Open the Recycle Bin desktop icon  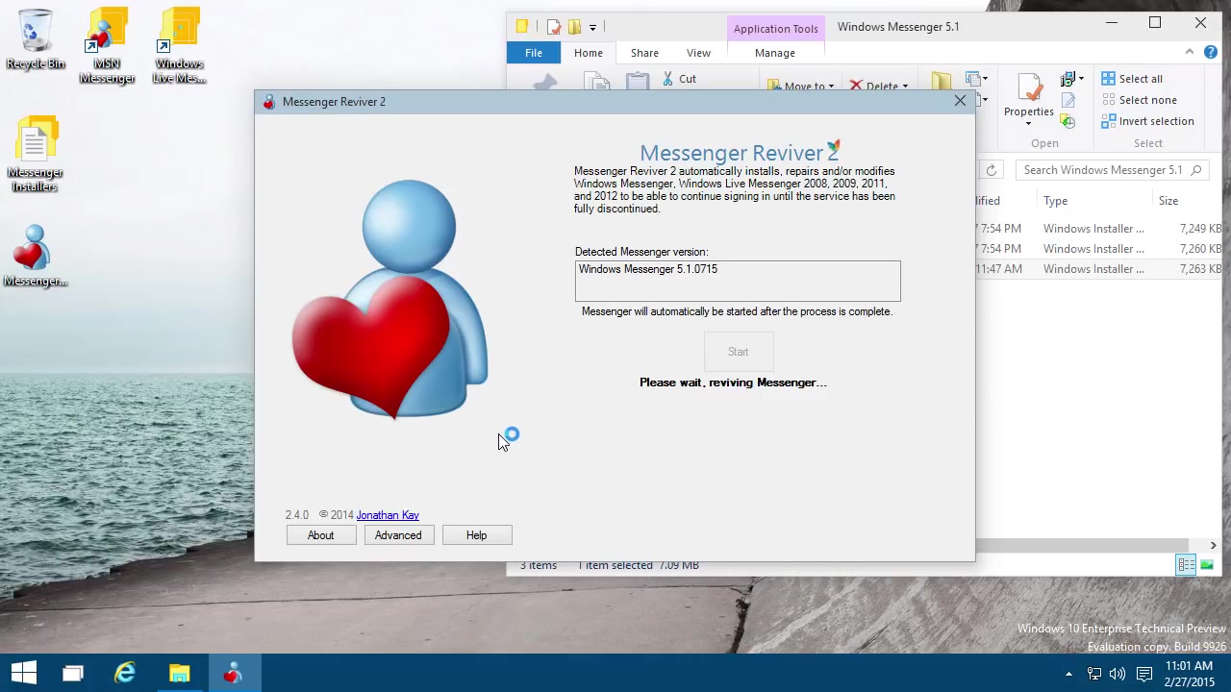coord(36,39)
